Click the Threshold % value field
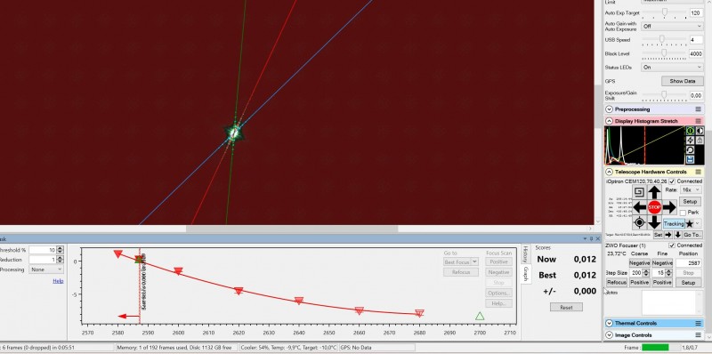Image resolution: width=712 pixels, height=354 pixels. [x=43, y=250]
